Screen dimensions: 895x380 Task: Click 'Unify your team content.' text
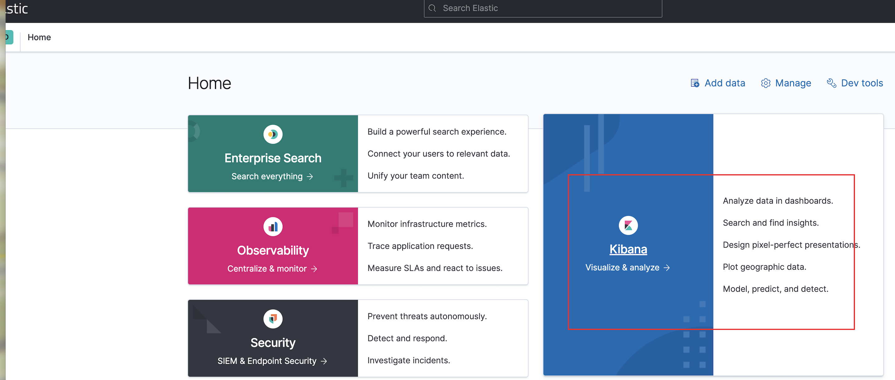click(415, 176)
